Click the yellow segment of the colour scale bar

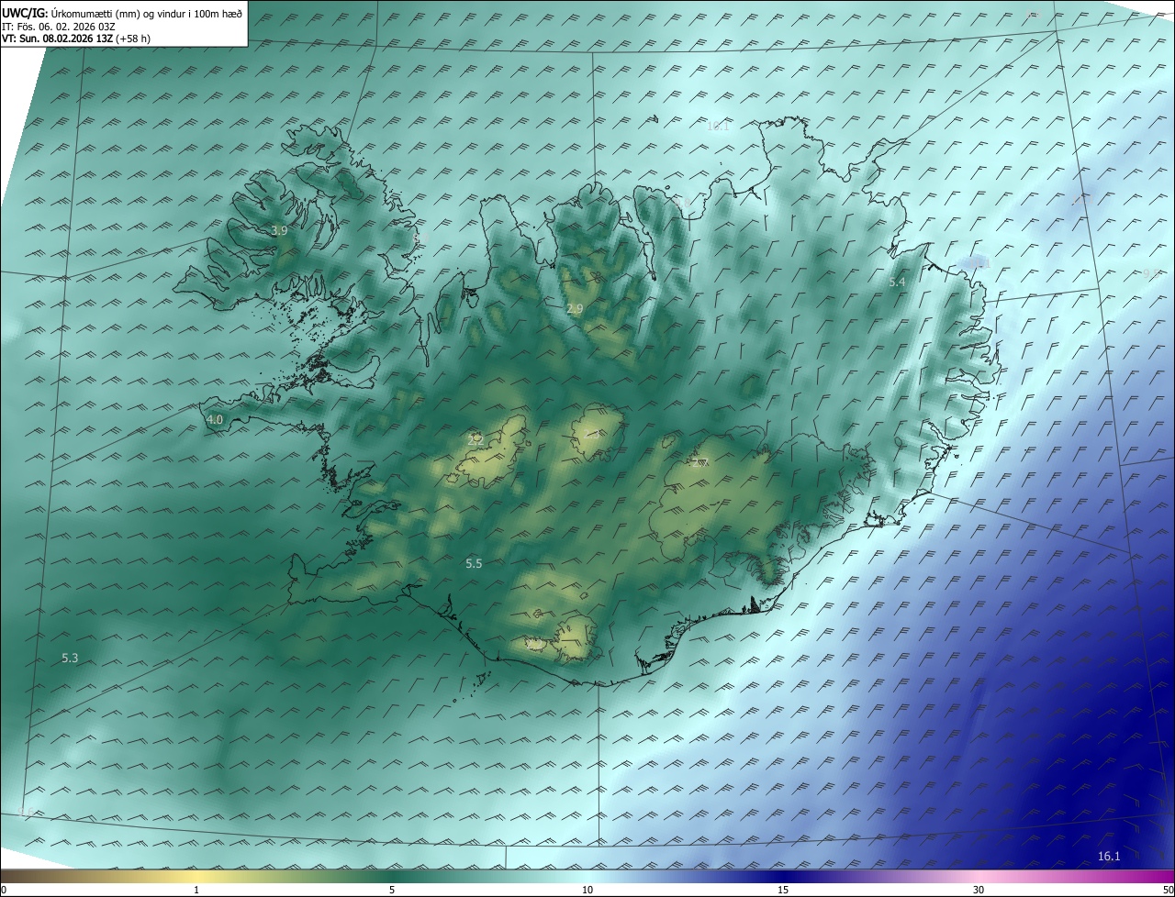coord(197,876)
